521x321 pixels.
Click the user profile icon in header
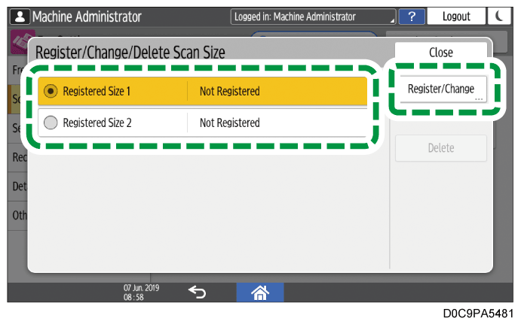pyautogui.click(x=19, y=16)
